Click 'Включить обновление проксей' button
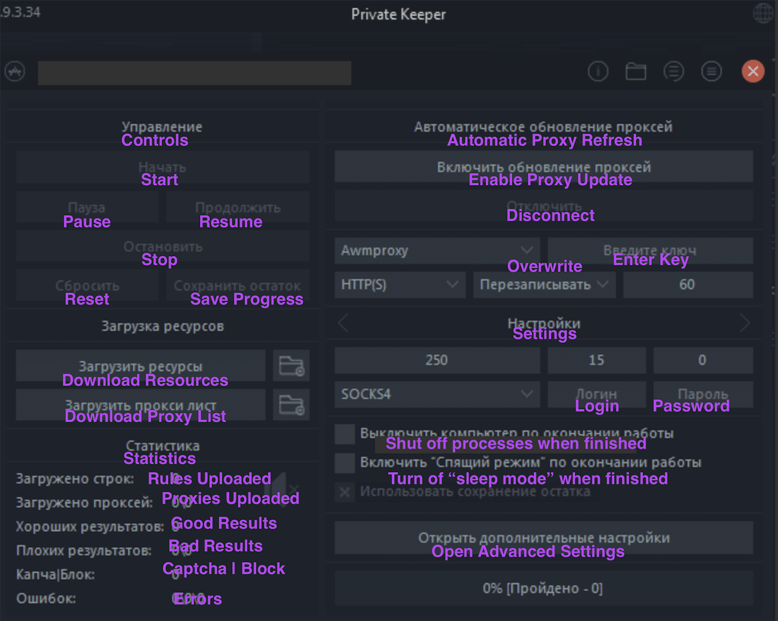The image size is (778, 621). click(x=544, y=167)
